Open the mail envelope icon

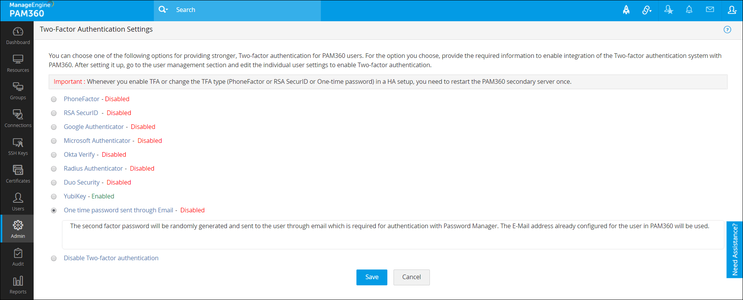(x=710, y=10)
